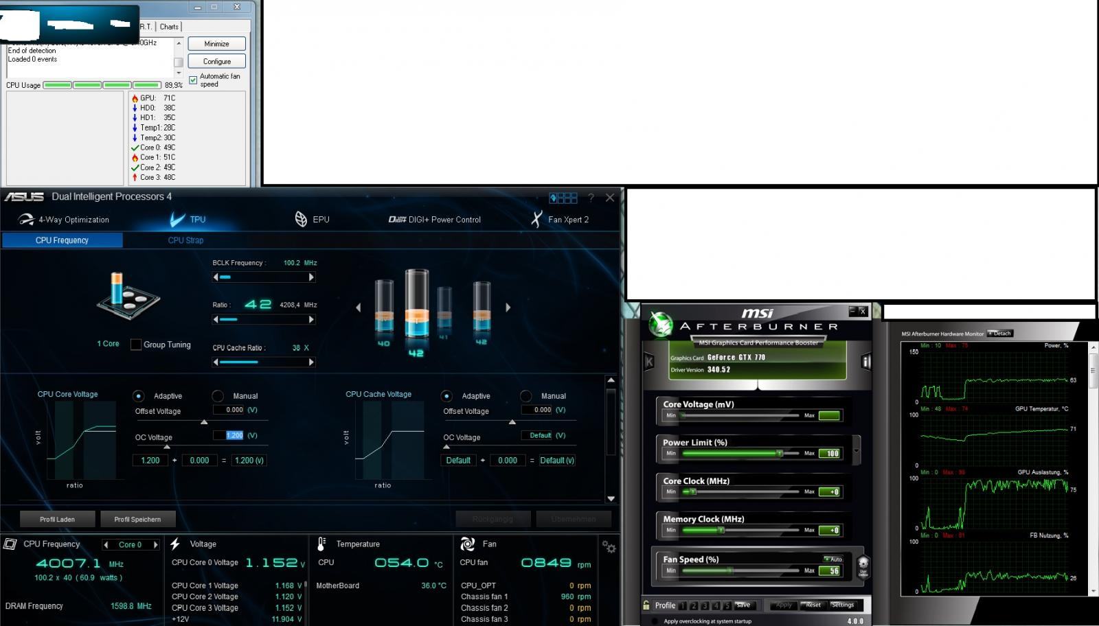Select the CPU Frequency sub-tab
This screenshot has width=1099, height=626.
(x=62, y=240)
